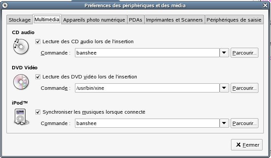Click the DVD video disc icon
Viewport: 271px width, 158px height.
21,82
